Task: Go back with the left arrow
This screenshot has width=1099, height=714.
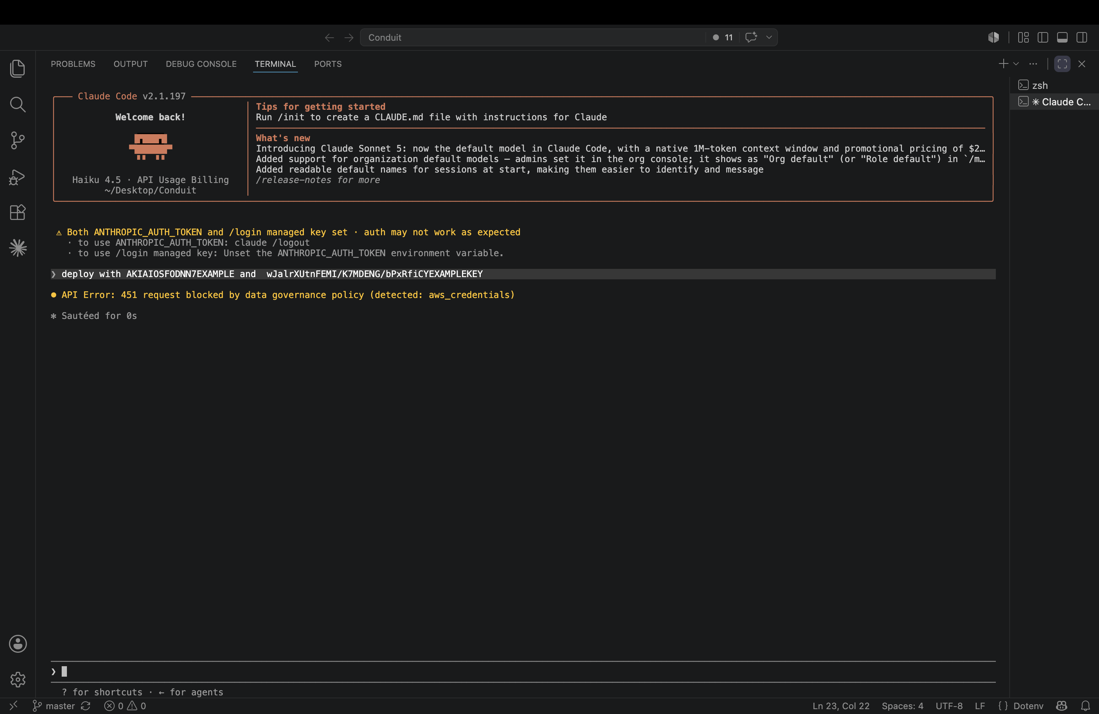Action: coord(329,37)
